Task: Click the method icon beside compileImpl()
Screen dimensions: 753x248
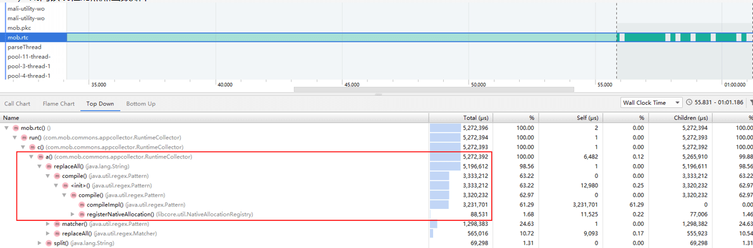Action: (x=81, y=205)
